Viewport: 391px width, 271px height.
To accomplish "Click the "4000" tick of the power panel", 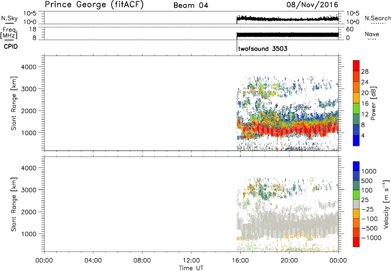I will click(28, 67).
